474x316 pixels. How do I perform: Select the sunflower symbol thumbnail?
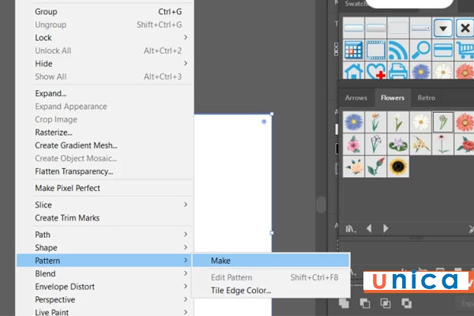(398, 167)
